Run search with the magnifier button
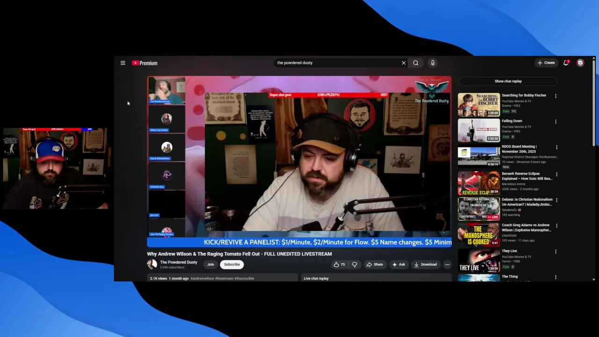This screenshot has height=337, width=599. click(416, 63)
